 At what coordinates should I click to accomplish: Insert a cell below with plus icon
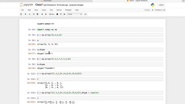[x=25, y=14]
